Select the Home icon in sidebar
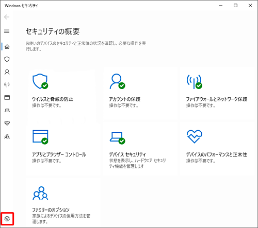Image resolution: width=258 pixels, height=228 pixels. [7, 46]
